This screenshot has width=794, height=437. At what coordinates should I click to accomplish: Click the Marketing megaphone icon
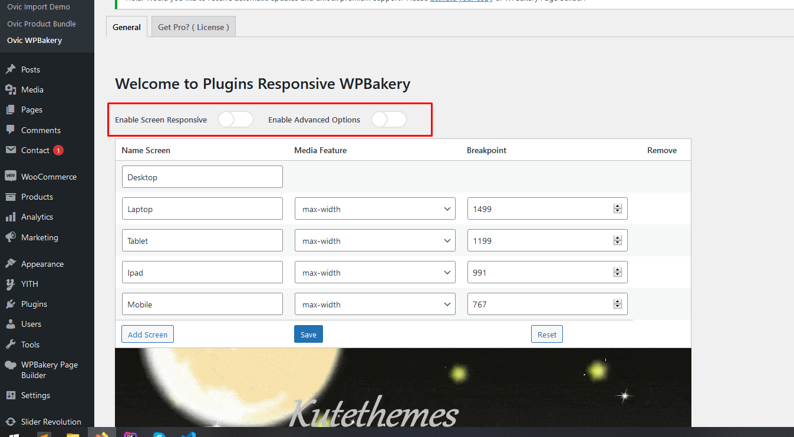(11, 237)
